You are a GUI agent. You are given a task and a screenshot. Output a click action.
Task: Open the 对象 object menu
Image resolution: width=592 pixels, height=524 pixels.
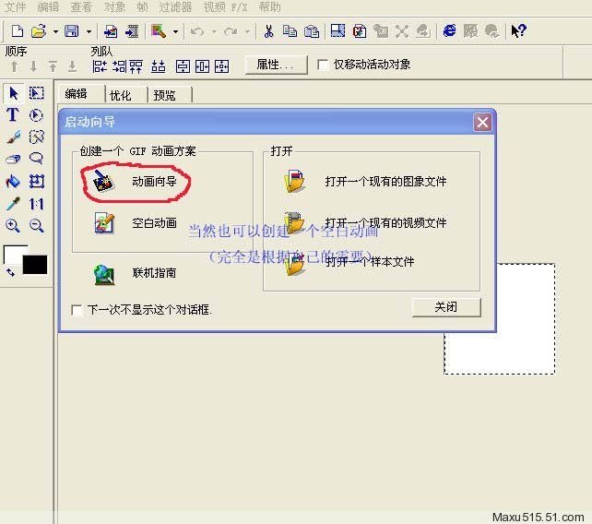114,7
